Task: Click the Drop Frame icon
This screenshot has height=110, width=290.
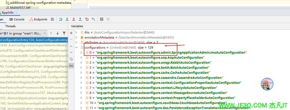Action: click(x=87, y=19)
